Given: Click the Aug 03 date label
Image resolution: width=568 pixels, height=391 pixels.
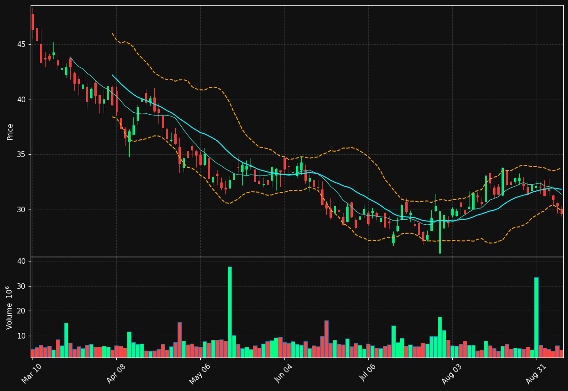Looking at the screenshot, I should click(452, 373).
